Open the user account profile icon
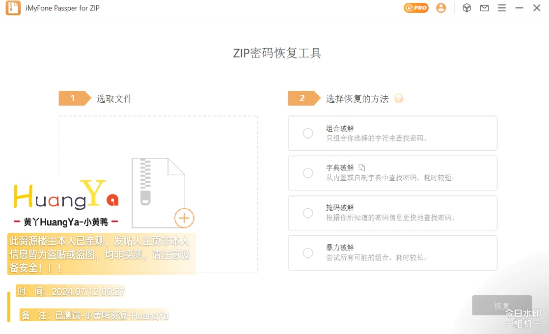 coord(441,8)
